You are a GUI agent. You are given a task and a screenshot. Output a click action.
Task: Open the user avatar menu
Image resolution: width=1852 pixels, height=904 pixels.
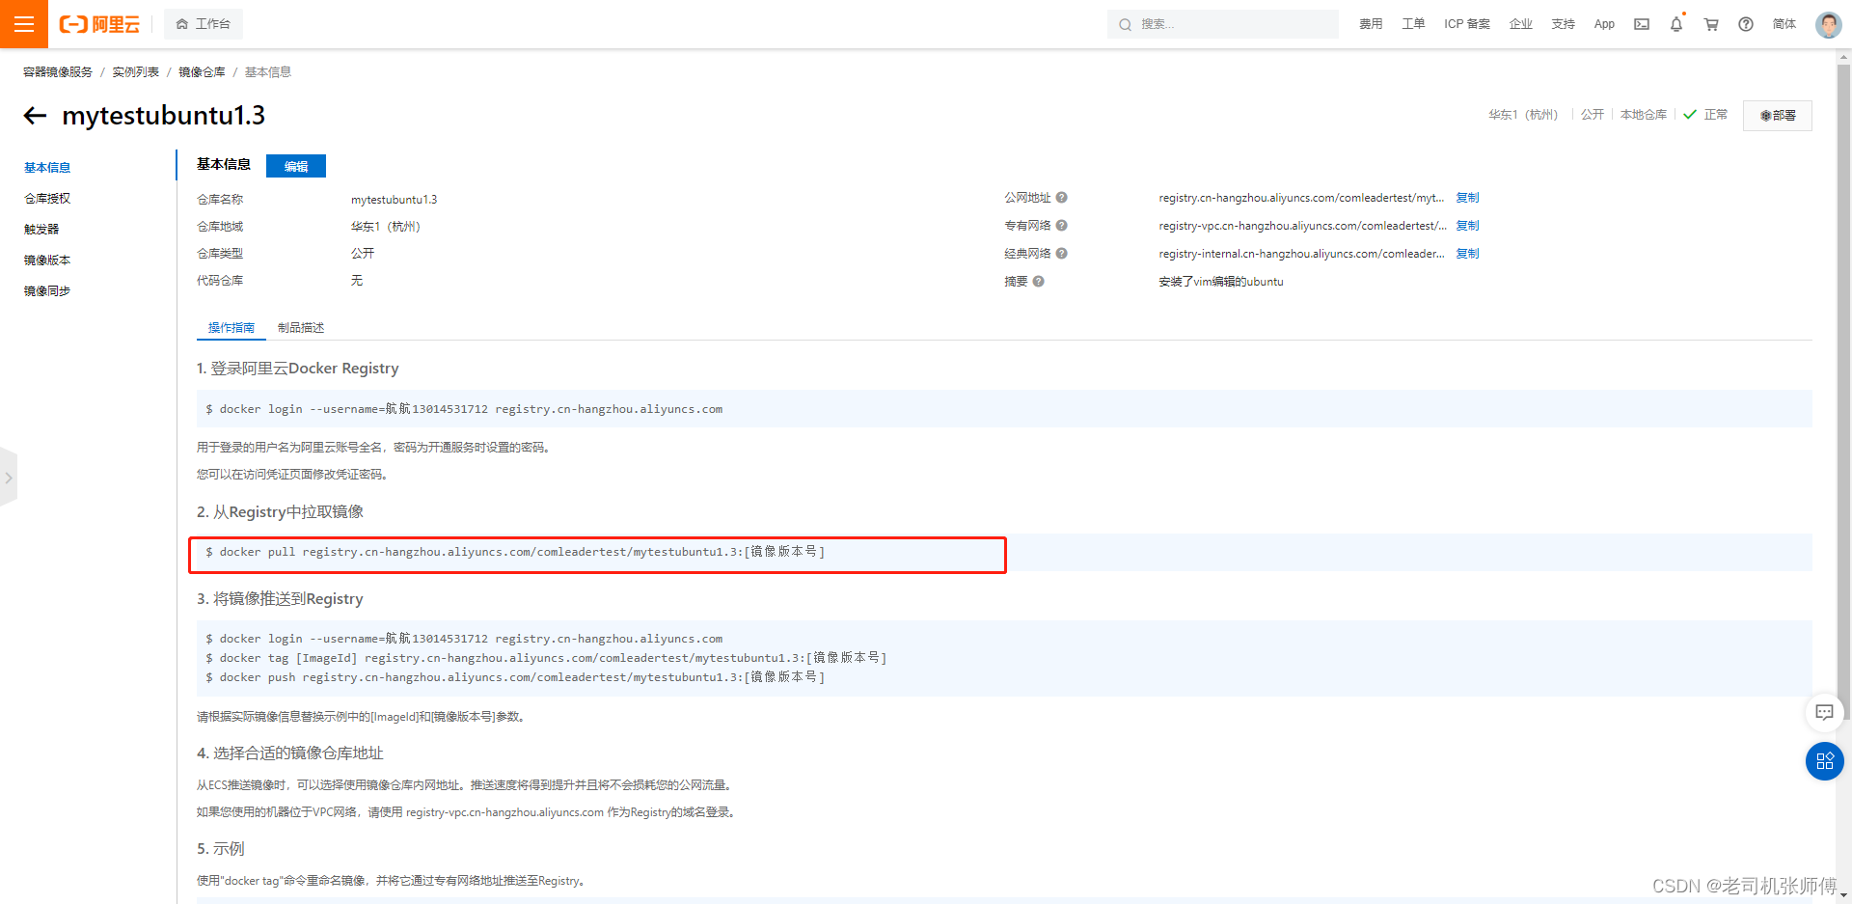point(1828,24)
